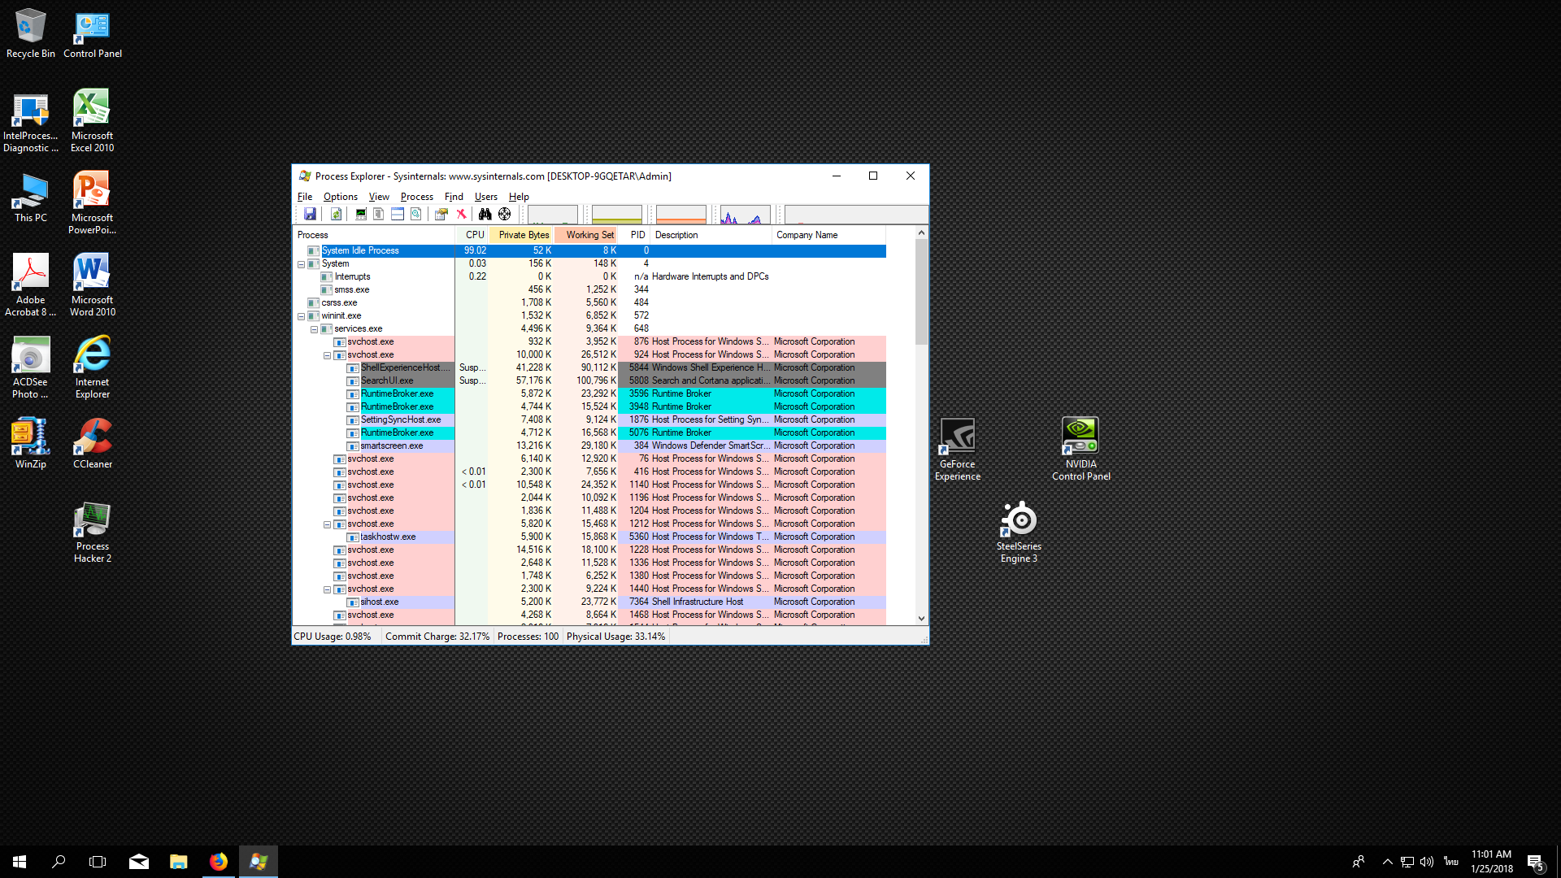Collapse the services.exe tree node
The image size is (1561, 878).
click(x=314, y=329)
